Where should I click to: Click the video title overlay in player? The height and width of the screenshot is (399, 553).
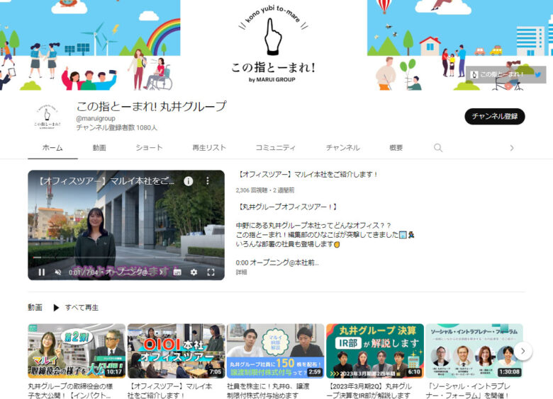tap(106, 181)
